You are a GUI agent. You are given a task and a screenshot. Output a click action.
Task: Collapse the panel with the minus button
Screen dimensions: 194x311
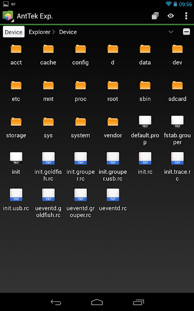(x=186, y=32)
